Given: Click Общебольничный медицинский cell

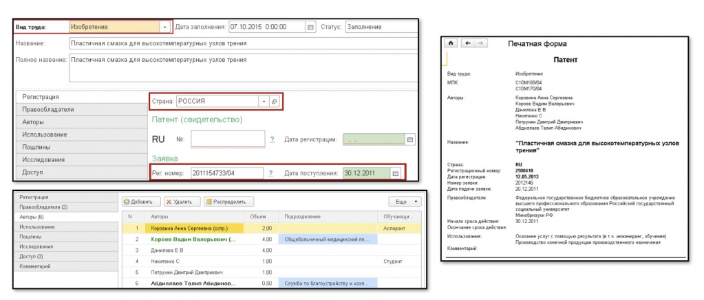Looking at the screenshot, I should pyautogui.click(x=328, y=240).
